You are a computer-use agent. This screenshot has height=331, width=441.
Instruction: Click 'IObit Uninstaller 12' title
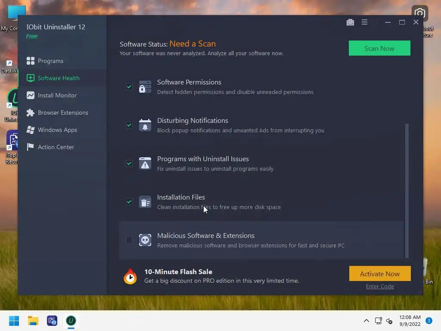point(56,27)
